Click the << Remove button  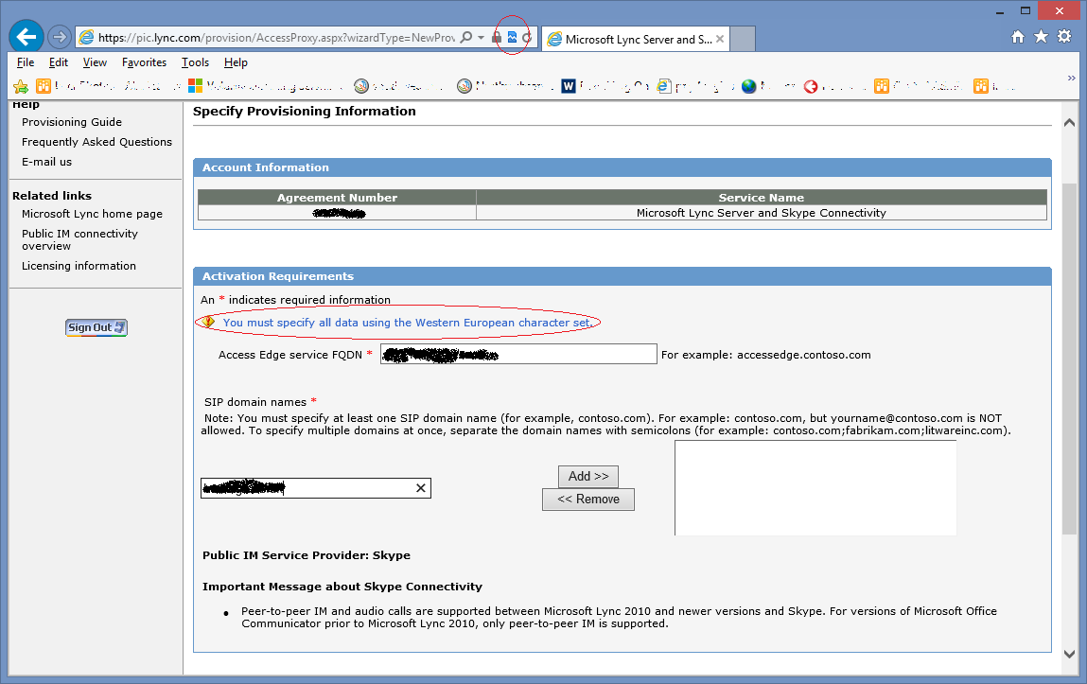(x=587, y=499)
